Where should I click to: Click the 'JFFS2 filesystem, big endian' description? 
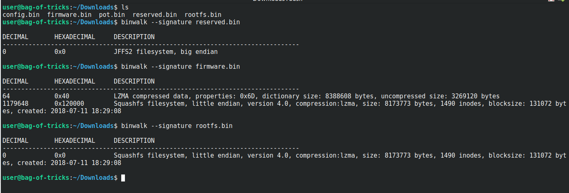[x=165, y=52]
